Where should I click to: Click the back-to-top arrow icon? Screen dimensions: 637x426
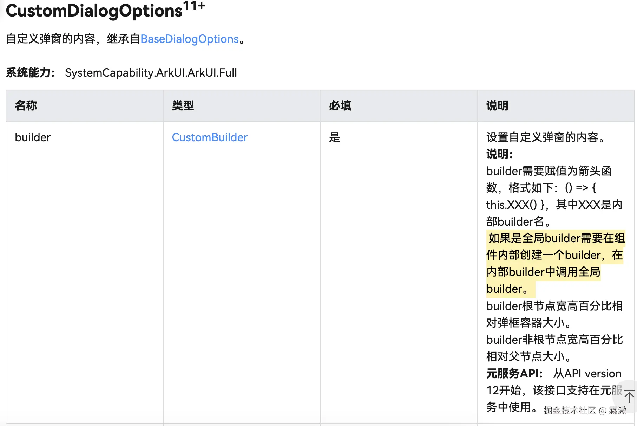click(629, 396)
